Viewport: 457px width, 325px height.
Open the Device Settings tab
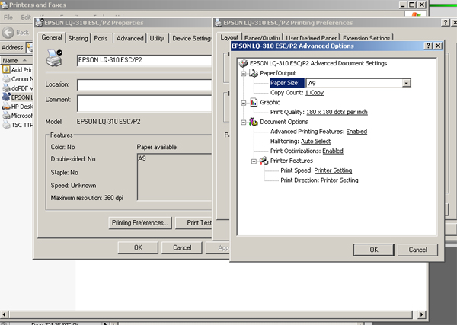[191, 39]
